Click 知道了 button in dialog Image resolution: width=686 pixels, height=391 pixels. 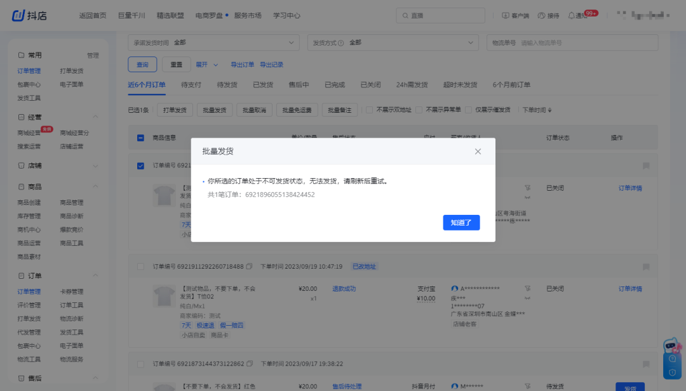coord(461,222)
